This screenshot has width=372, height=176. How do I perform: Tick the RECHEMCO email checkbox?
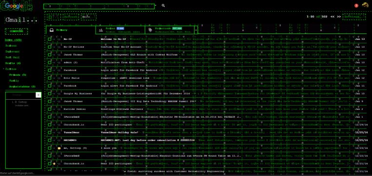pyautogui.click(x=50, y=141)
